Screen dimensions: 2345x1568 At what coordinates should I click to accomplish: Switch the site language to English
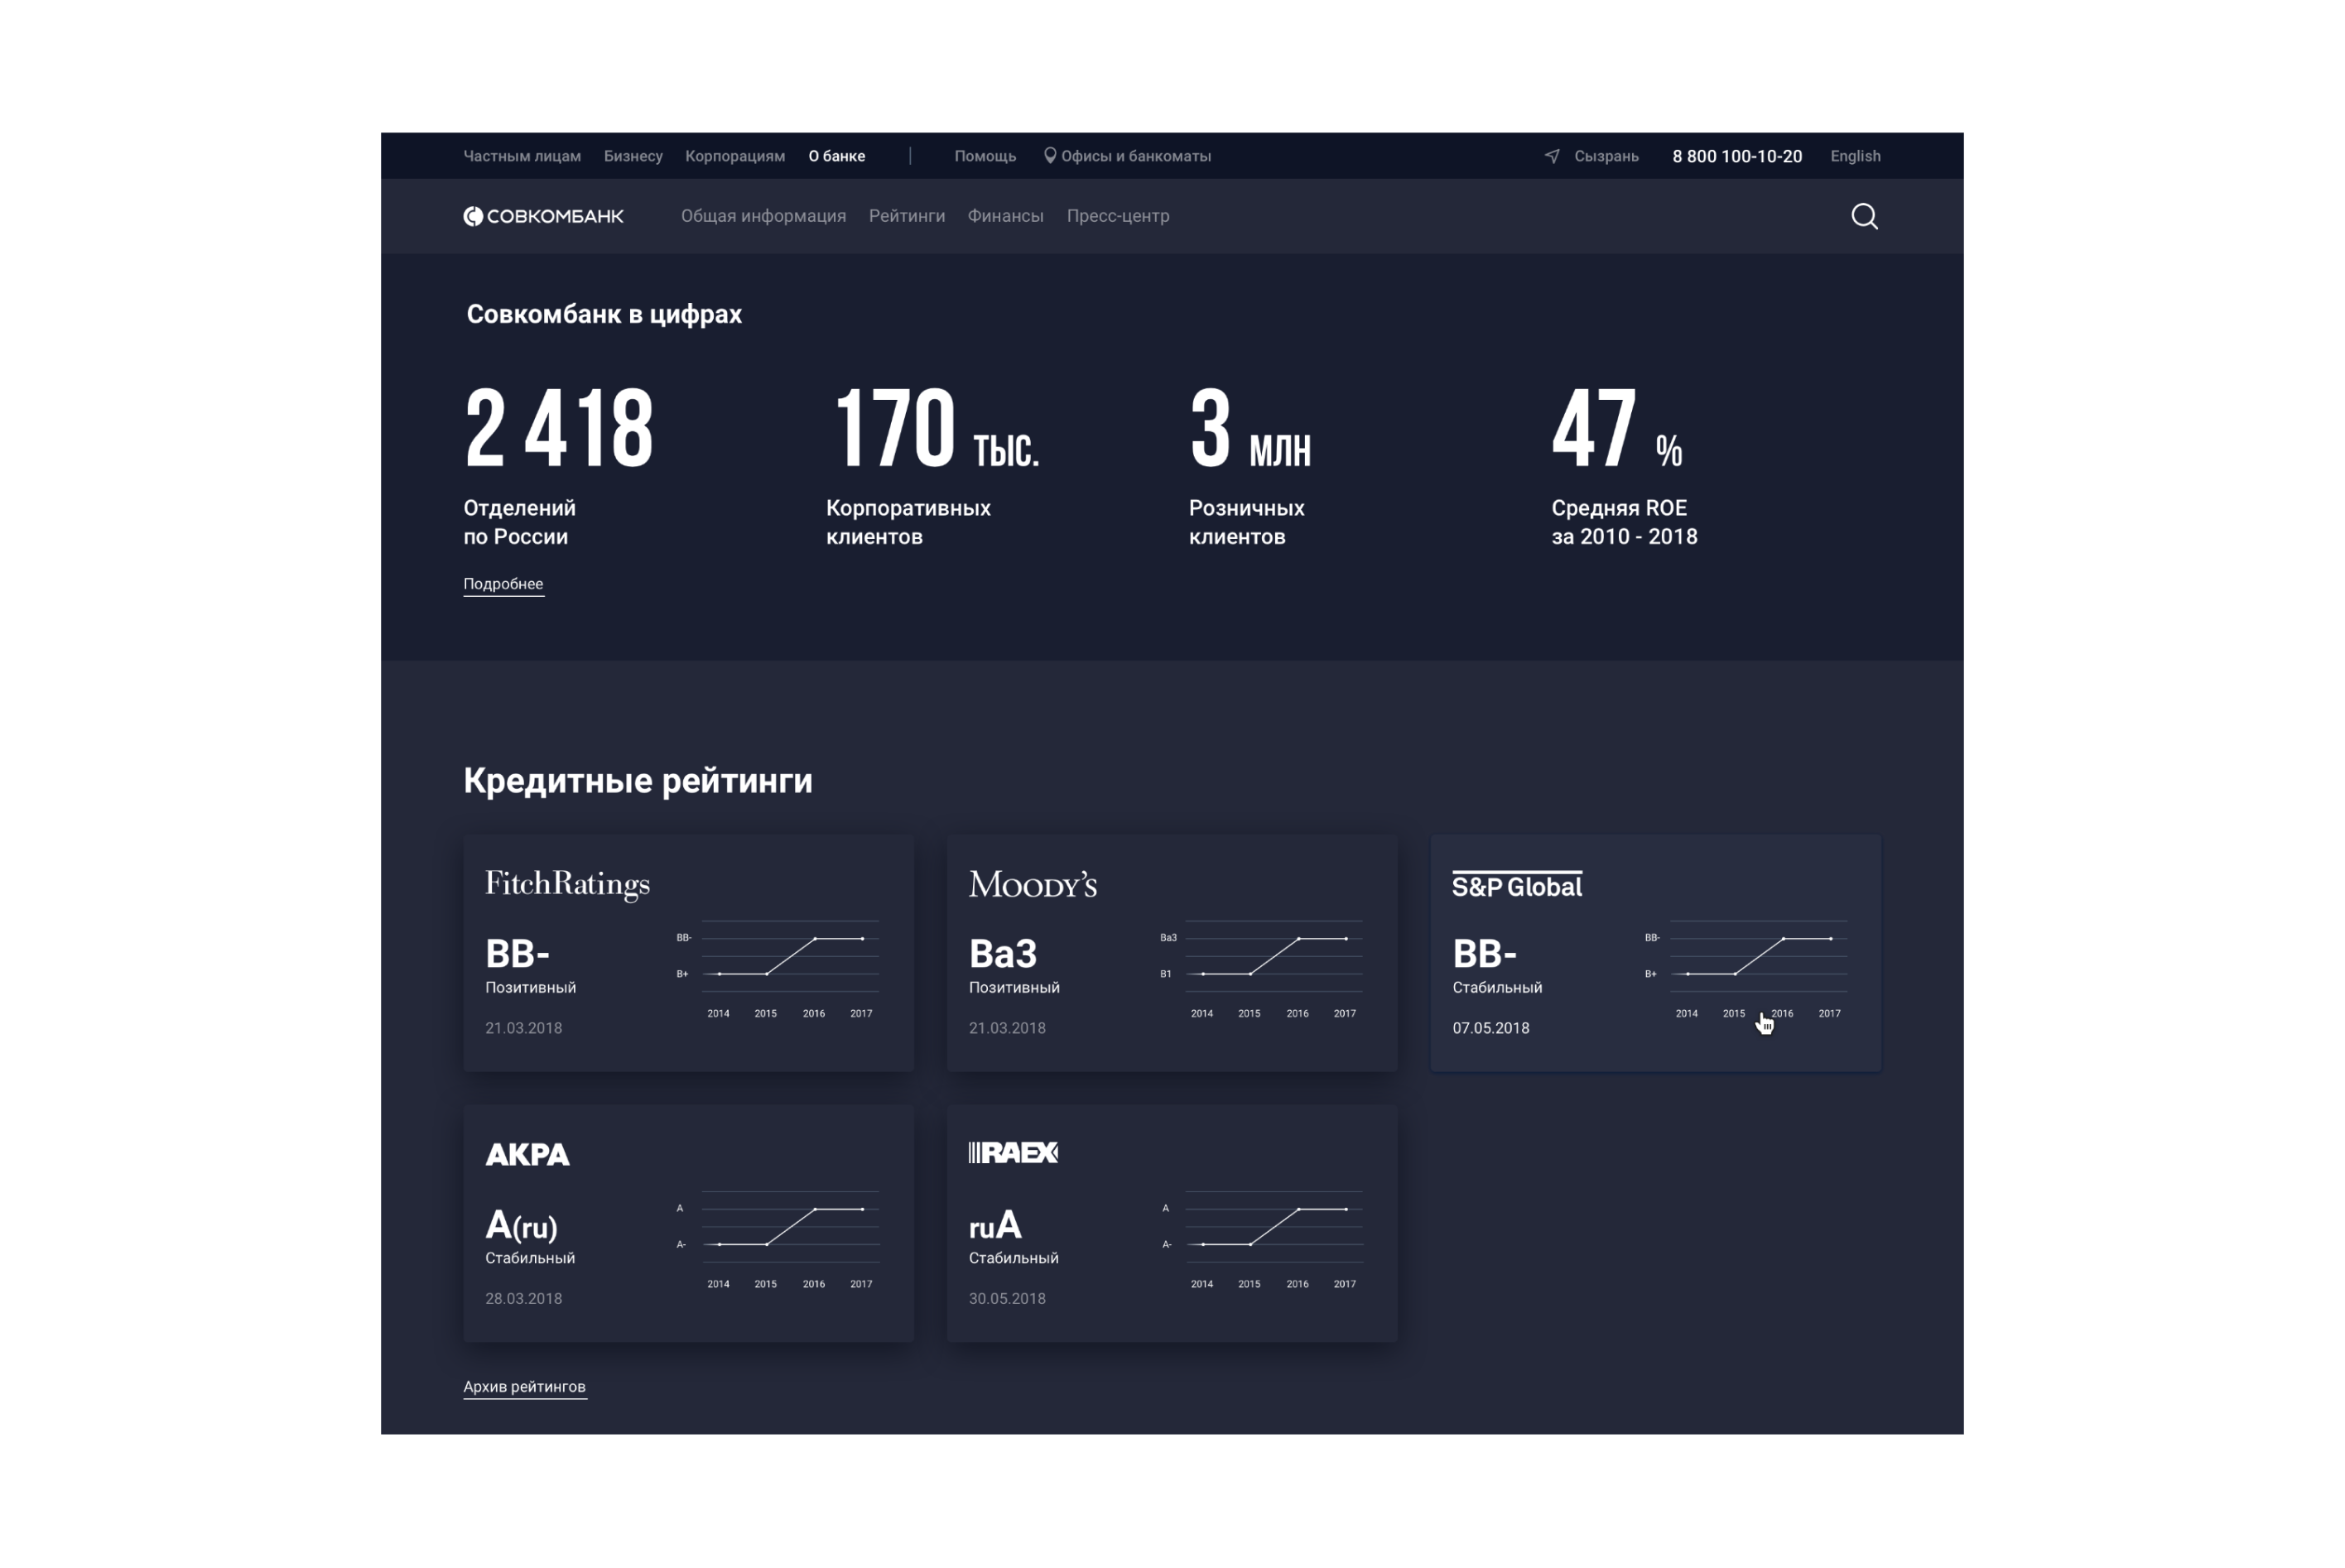pyautogui.click(x=1855, y=156)
